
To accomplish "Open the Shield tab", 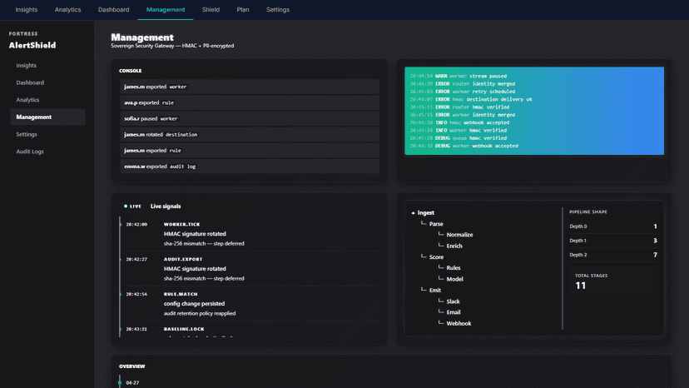I will coord(211,10).
